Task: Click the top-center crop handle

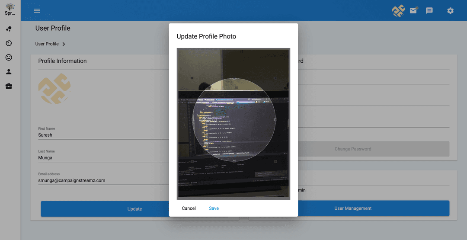Action: (234, 78)
